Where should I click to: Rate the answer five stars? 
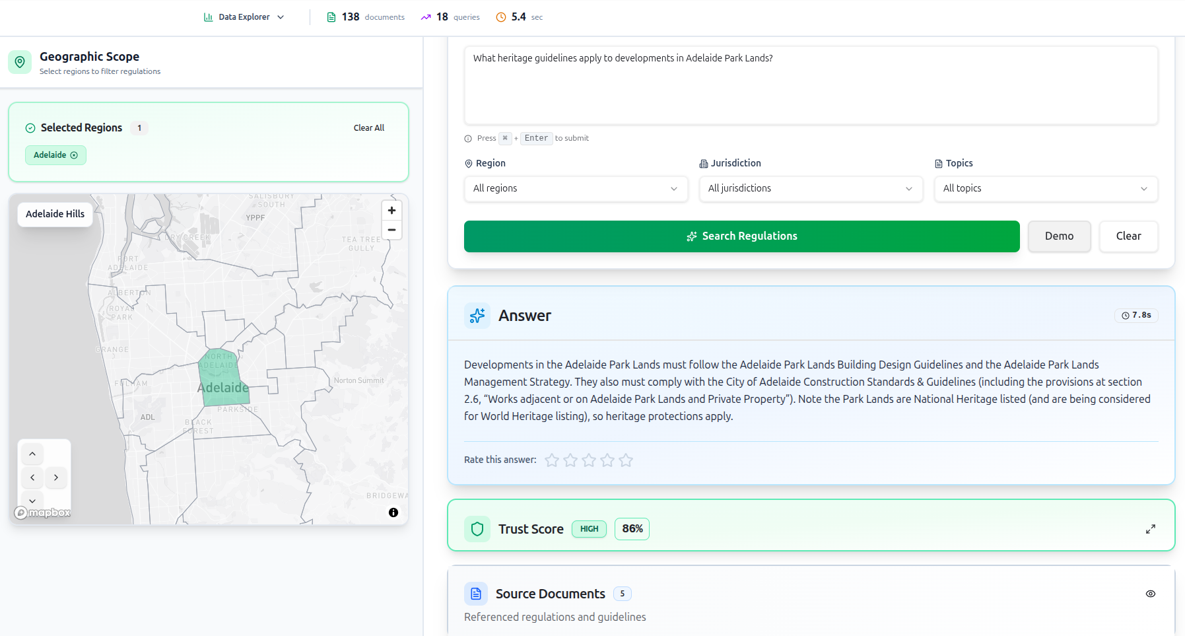coord(626,460)
